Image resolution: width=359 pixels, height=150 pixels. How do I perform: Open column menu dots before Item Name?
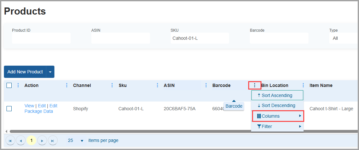click(303, 85)
